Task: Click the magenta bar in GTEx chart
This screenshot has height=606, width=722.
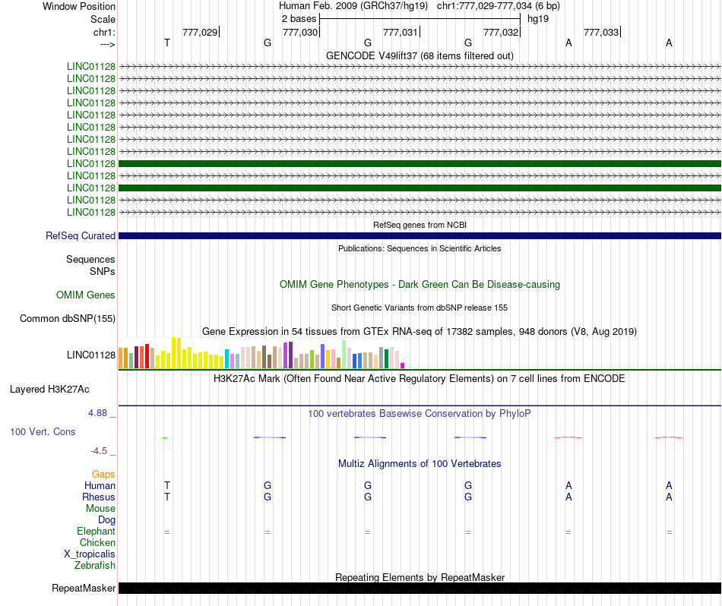Action: coord(403,365)
